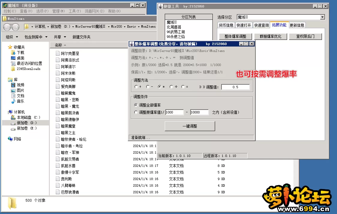Click the 计算机 computer tree icon

pos(10,112)
